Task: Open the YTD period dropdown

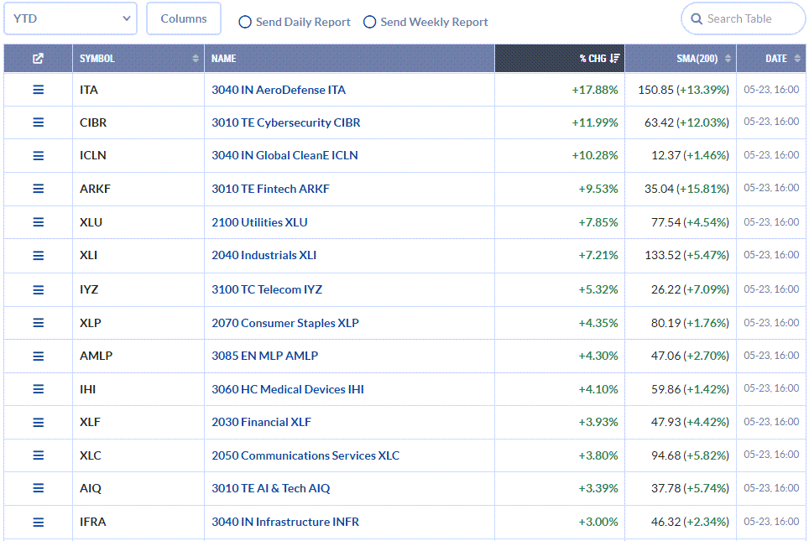Action: coord(70,18)
